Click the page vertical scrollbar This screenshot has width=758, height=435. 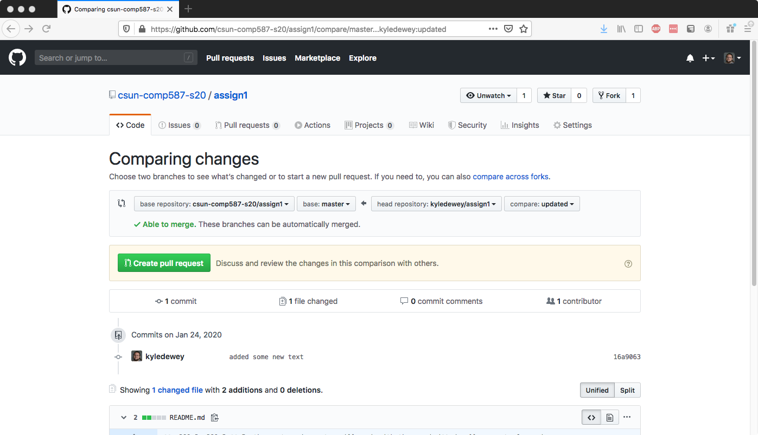(754, 163)
